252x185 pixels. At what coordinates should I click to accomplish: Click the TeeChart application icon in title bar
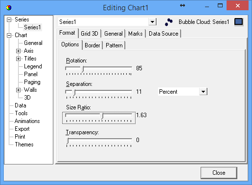point(9,7)
